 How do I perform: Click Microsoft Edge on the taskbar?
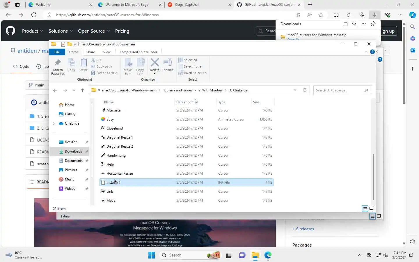click(268, 255)
